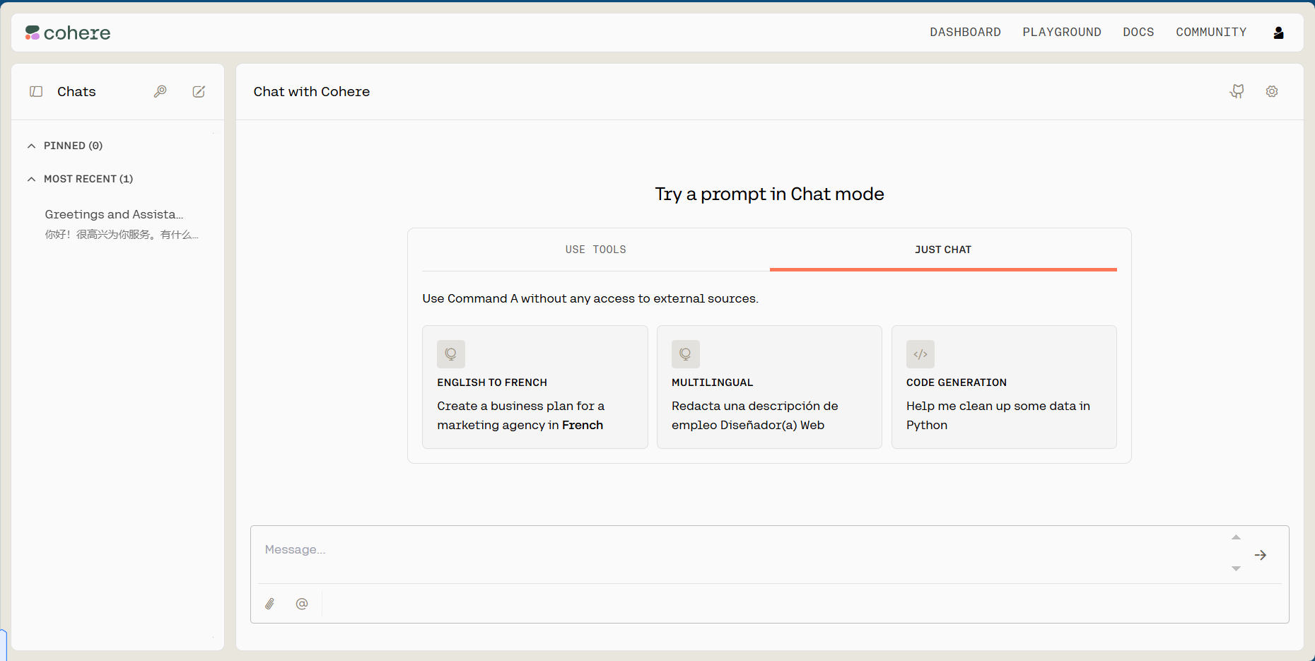1315x661 pixels.
Task: Click the Try a prompt in Chat mode heading
Action: pos(769,194)
